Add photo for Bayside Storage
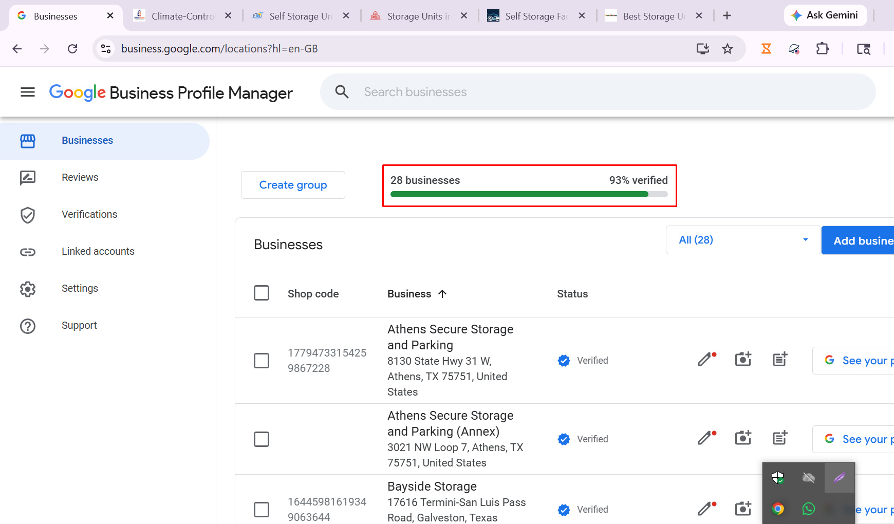 (743, 508)
